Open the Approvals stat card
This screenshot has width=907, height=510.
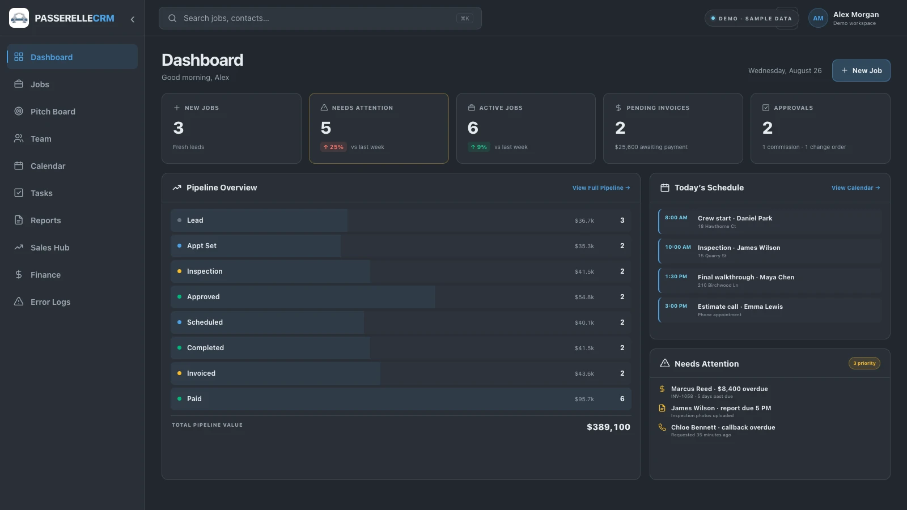coord(820,128)
